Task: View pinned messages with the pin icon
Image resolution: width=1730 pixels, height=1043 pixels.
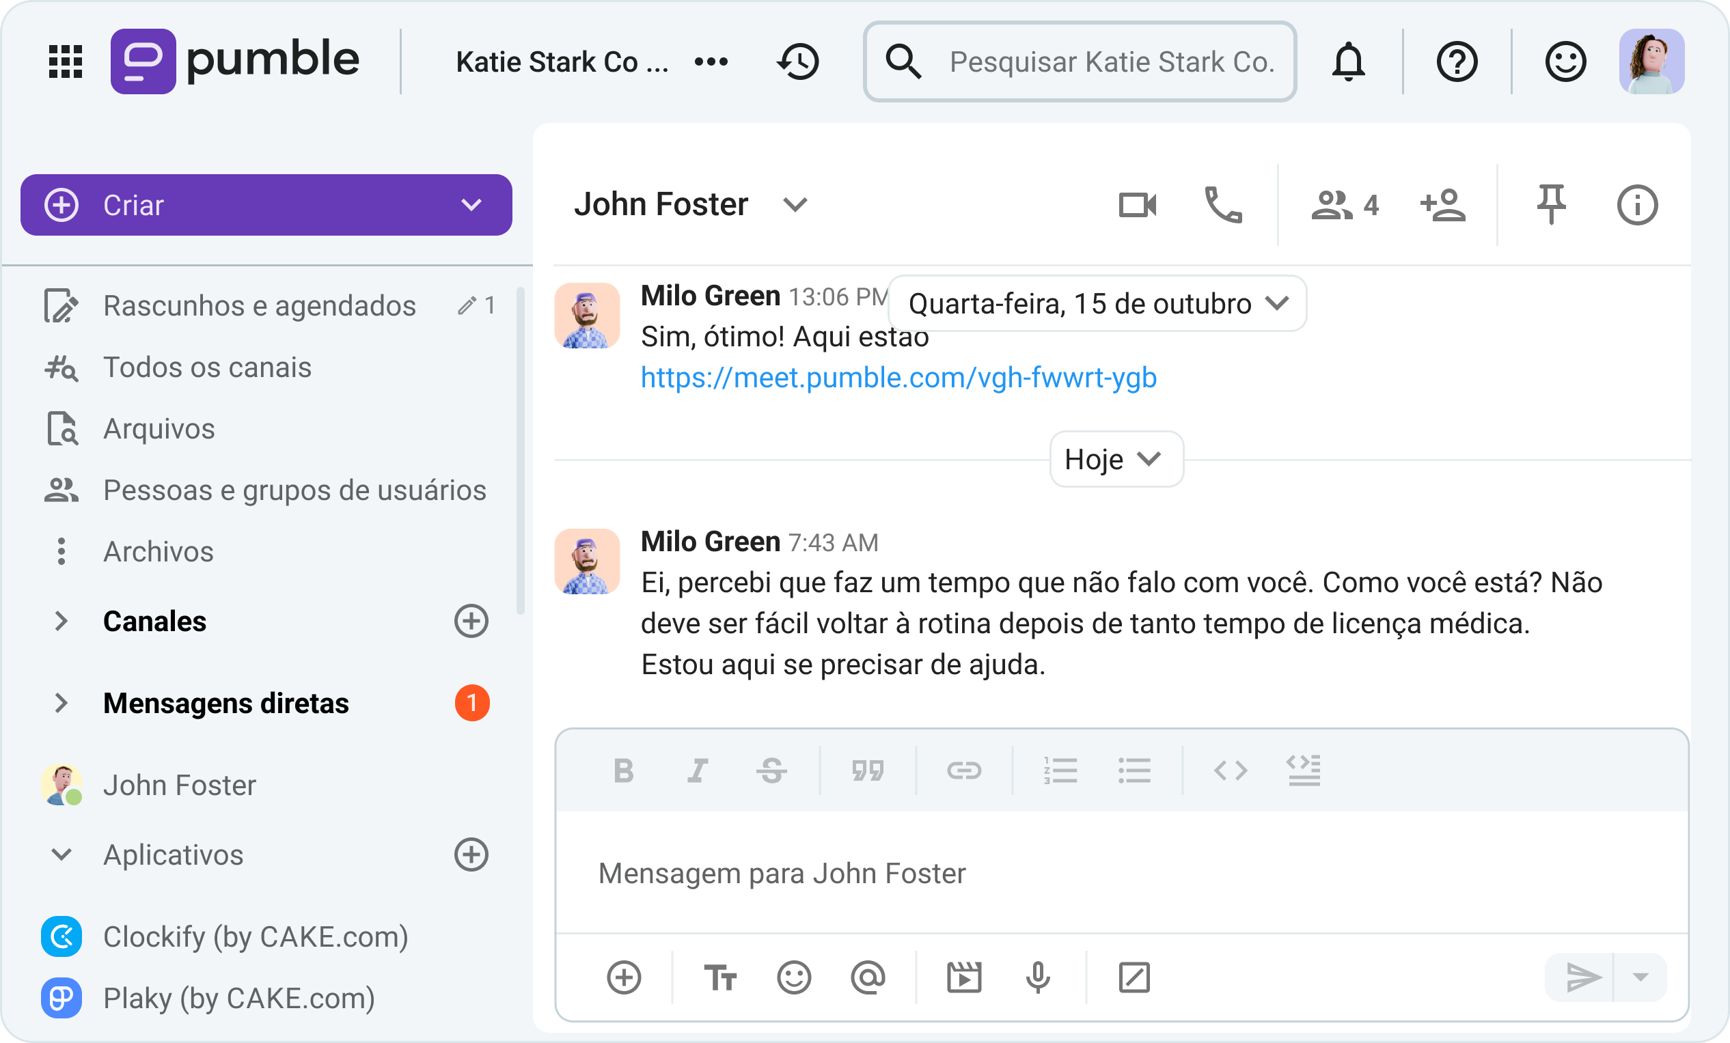Action: (x=1552, y=205)
